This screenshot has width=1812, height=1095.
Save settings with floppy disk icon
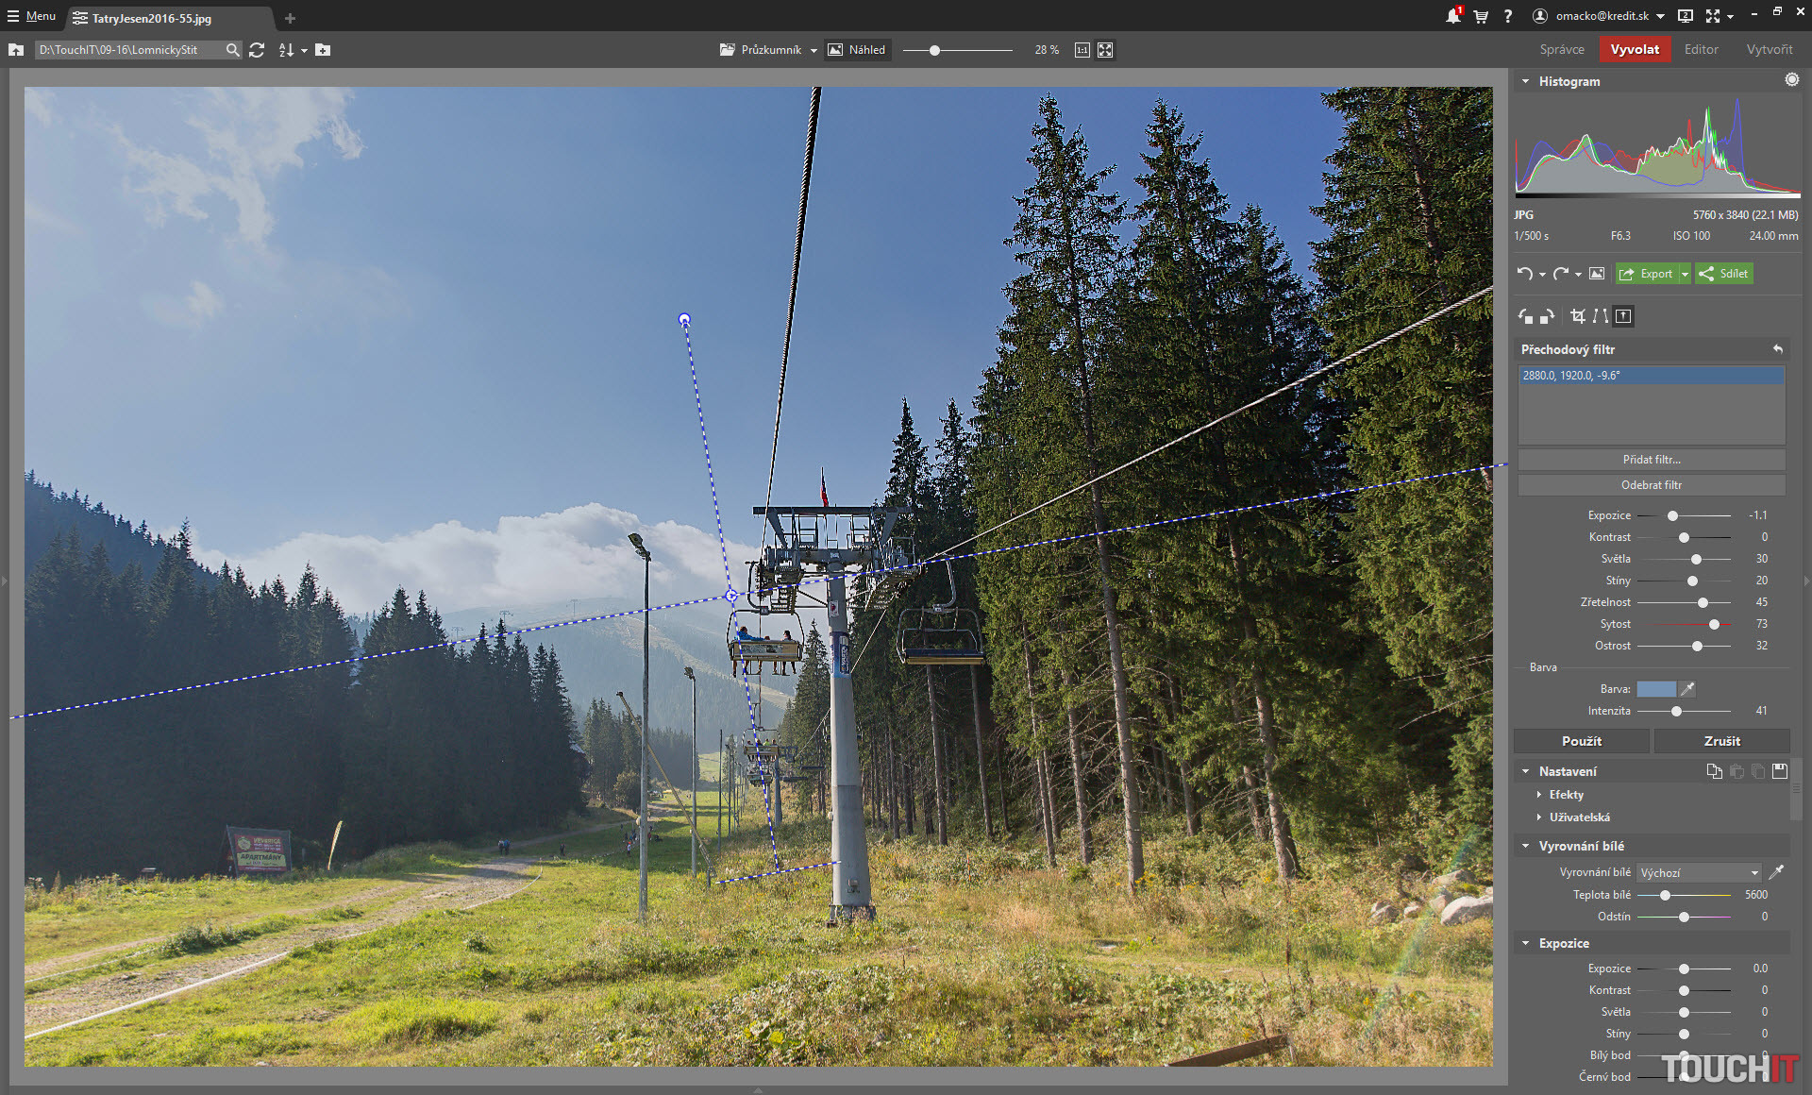click(x=1780, y=771)
